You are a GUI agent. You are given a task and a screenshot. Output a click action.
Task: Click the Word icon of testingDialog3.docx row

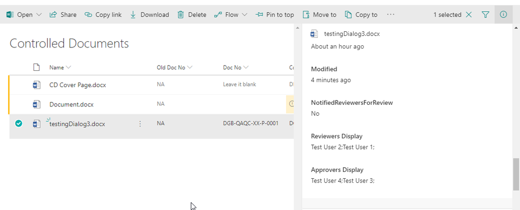pyautogui.click(x=36, y=124)
